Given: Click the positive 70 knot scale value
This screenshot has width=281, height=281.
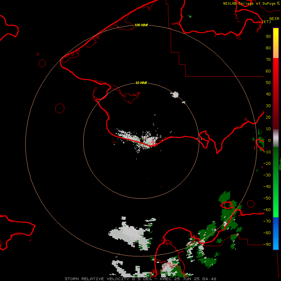Looking at the screenshot, I should click(268, 60).
